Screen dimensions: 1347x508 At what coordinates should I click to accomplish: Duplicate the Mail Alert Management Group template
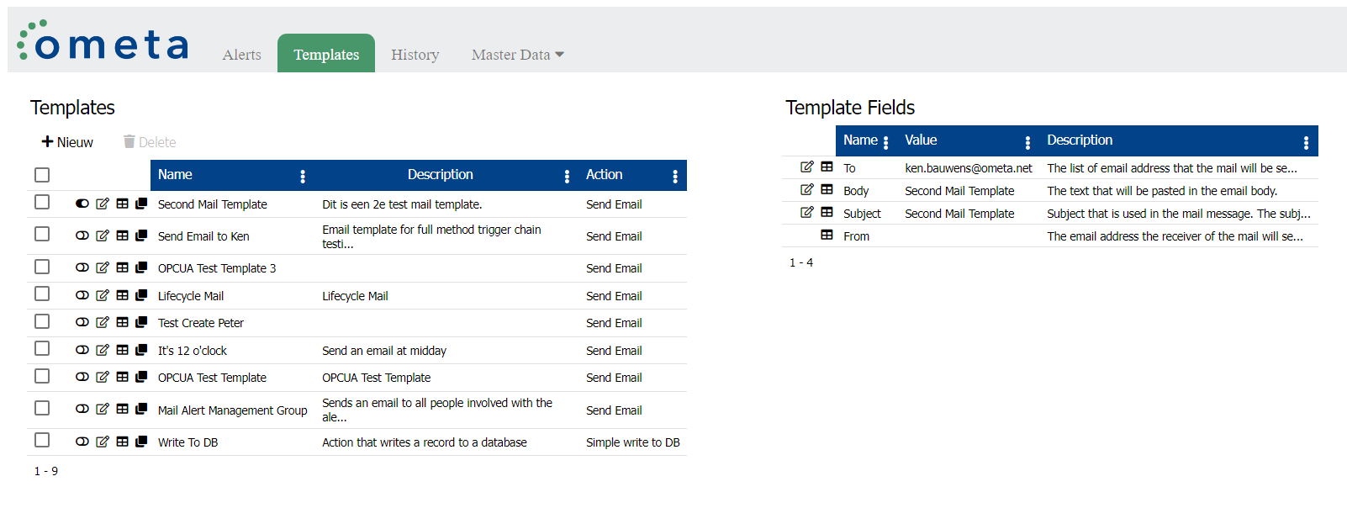141,409
